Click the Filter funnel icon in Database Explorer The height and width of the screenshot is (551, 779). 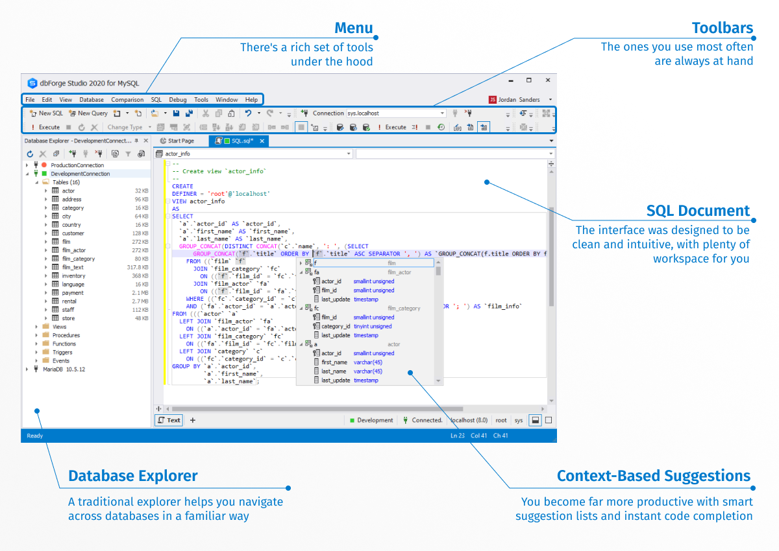128,154
